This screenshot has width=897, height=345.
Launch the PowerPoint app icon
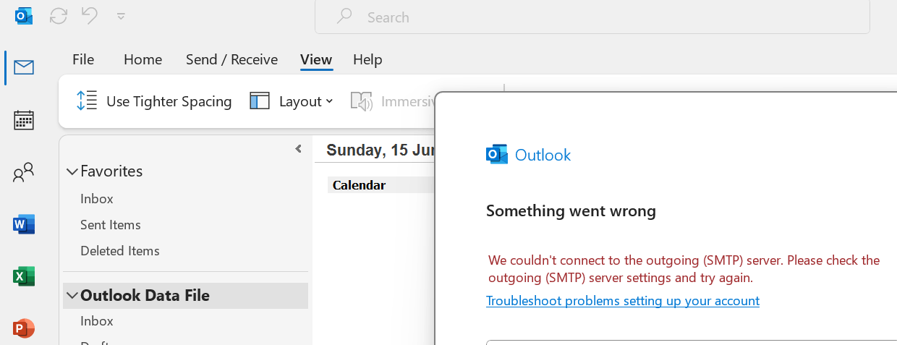click(24, 328)
